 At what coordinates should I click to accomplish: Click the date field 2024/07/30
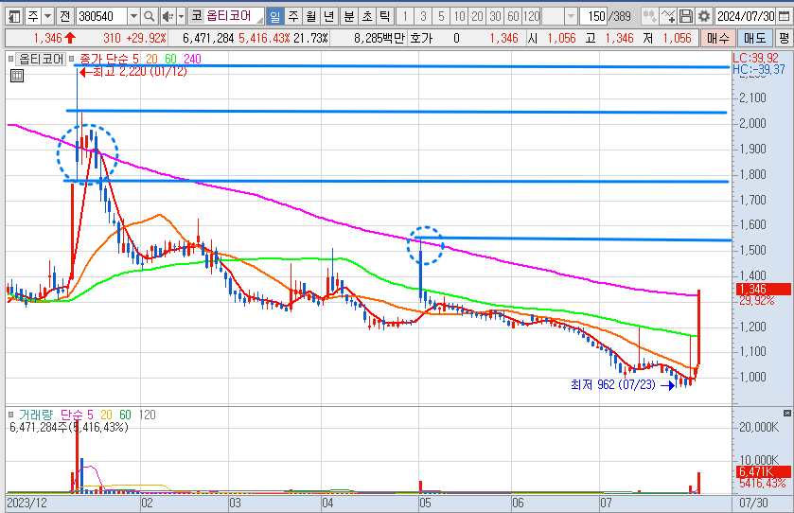(x=746, y=17)
